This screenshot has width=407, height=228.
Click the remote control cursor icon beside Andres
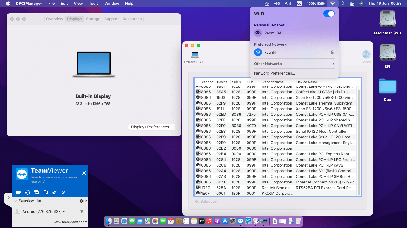click(82, 211)
